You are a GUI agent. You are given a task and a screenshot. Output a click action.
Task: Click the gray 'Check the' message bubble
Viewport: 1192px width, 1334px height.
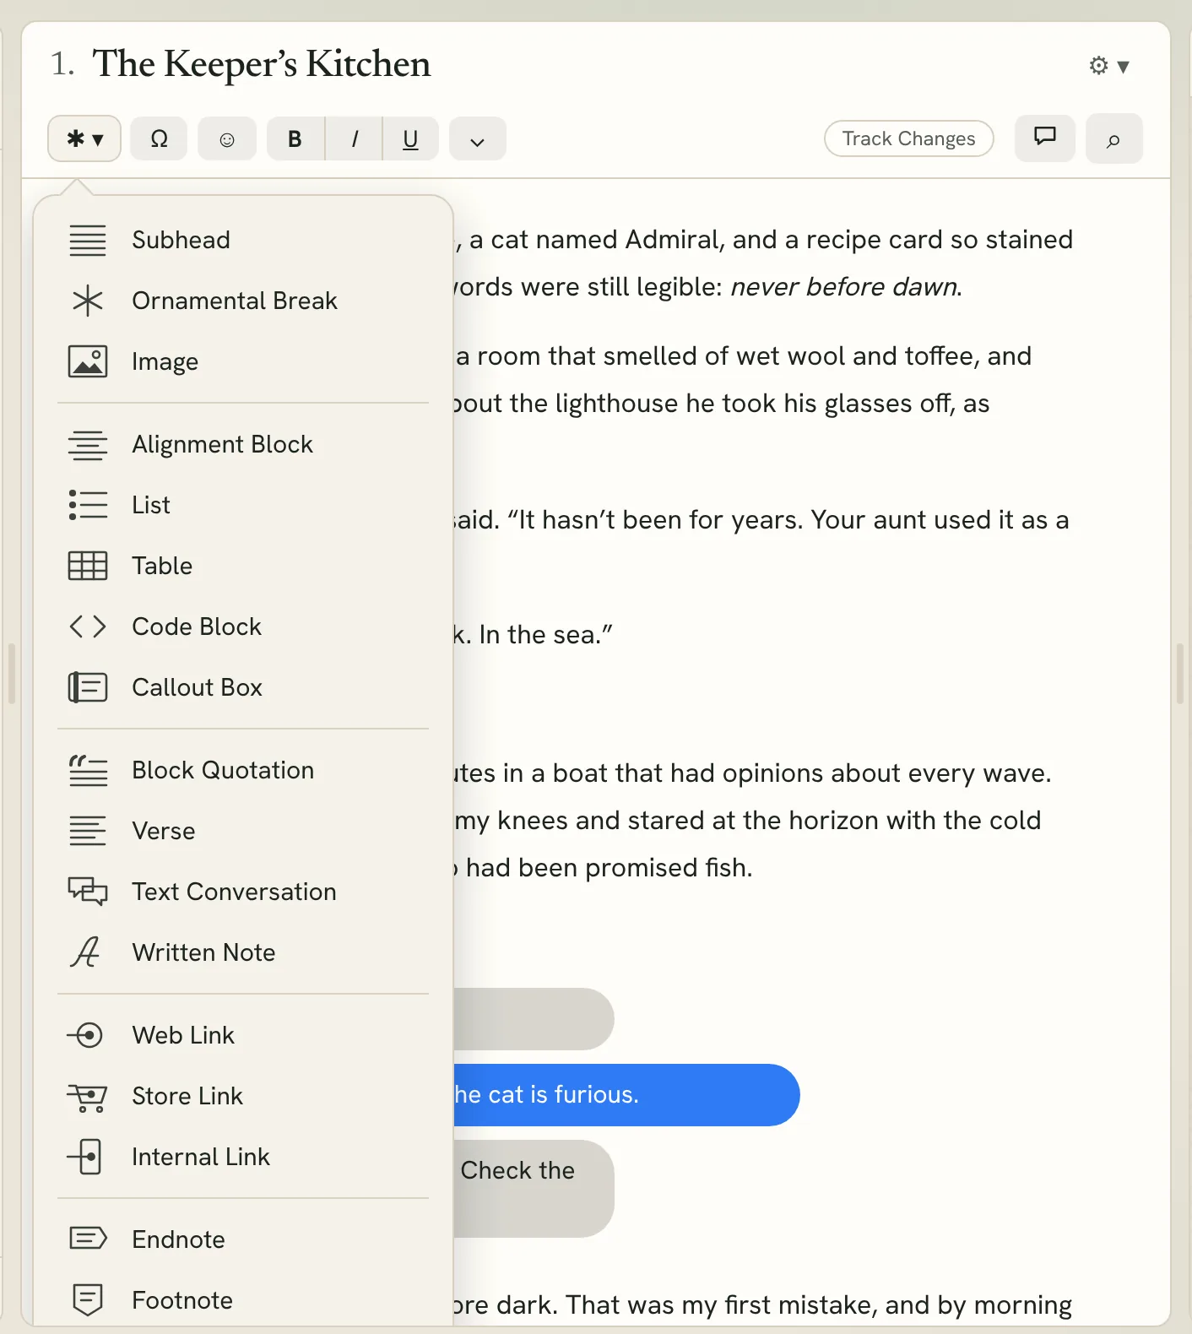534,1189
